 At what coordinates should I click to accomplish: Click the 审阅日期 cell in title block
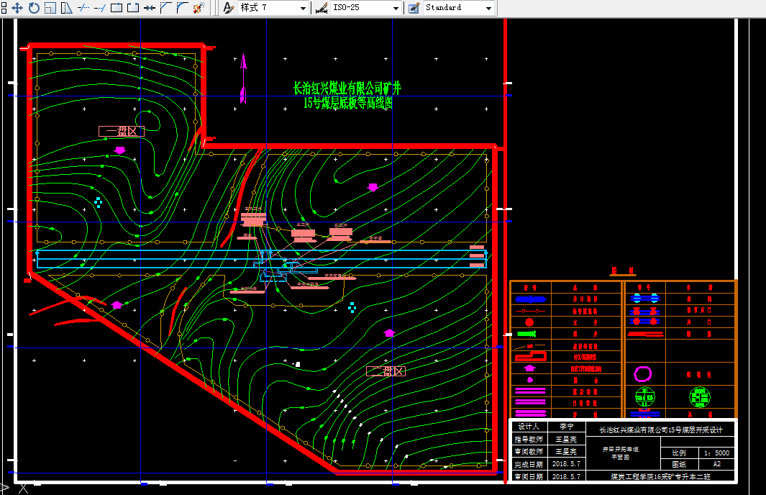click(529, 476)
